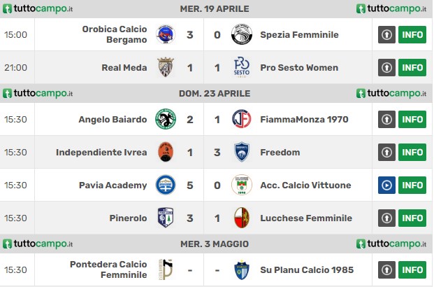434x287 pixels.
Task: Click the upload arrow icon for Pinerolo match
Action: click(x=386, y=218)
